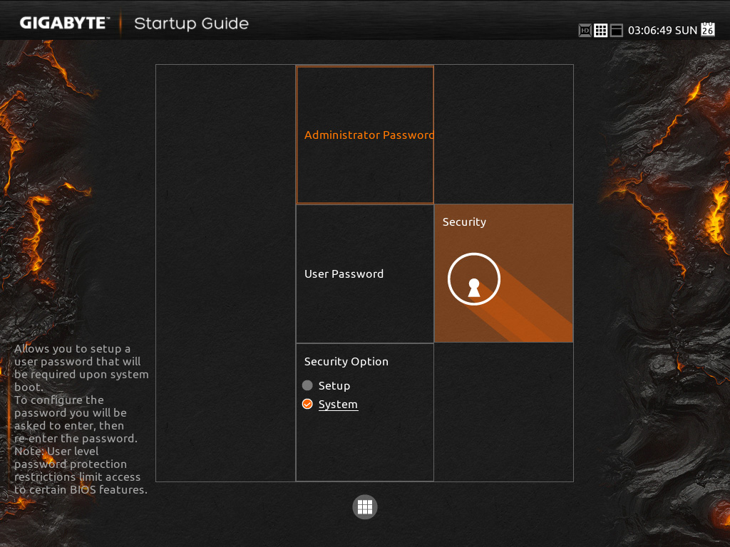Open the calendar date icon
The height and width of the screenshot is (547, 730).
(x=707, y=29)
